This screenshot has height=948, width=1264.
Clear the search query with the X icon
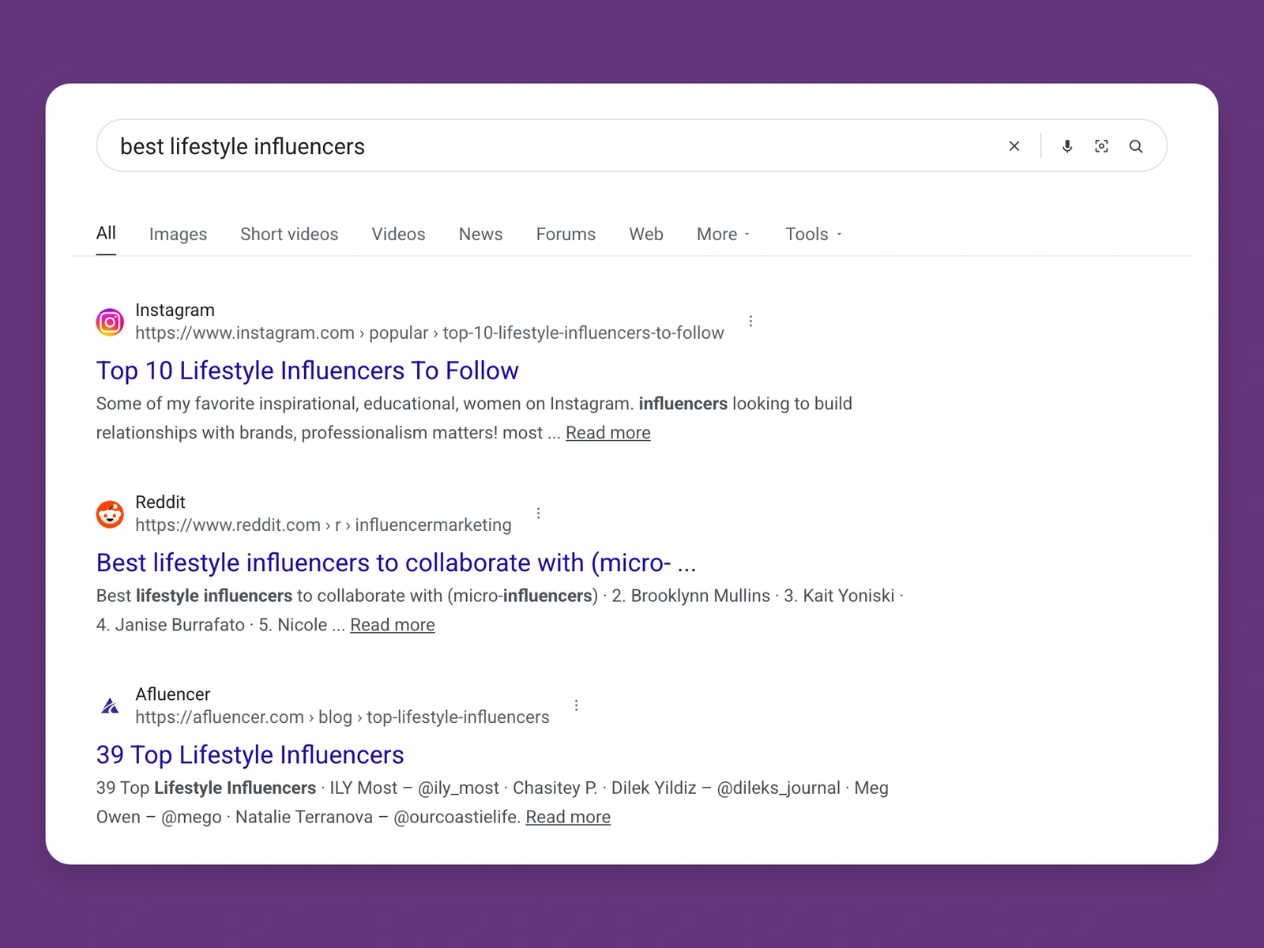click(x=1014, y=146)
